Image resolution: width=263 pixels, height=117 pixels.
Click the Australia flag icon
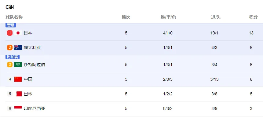coord(18,48)
